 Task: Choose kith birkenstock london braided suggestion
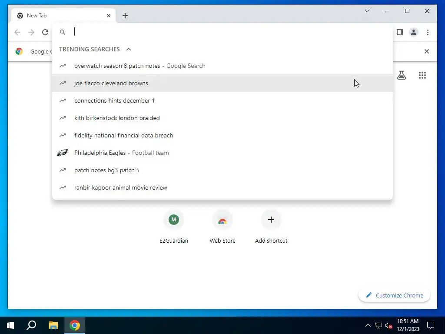pos(222,118)
